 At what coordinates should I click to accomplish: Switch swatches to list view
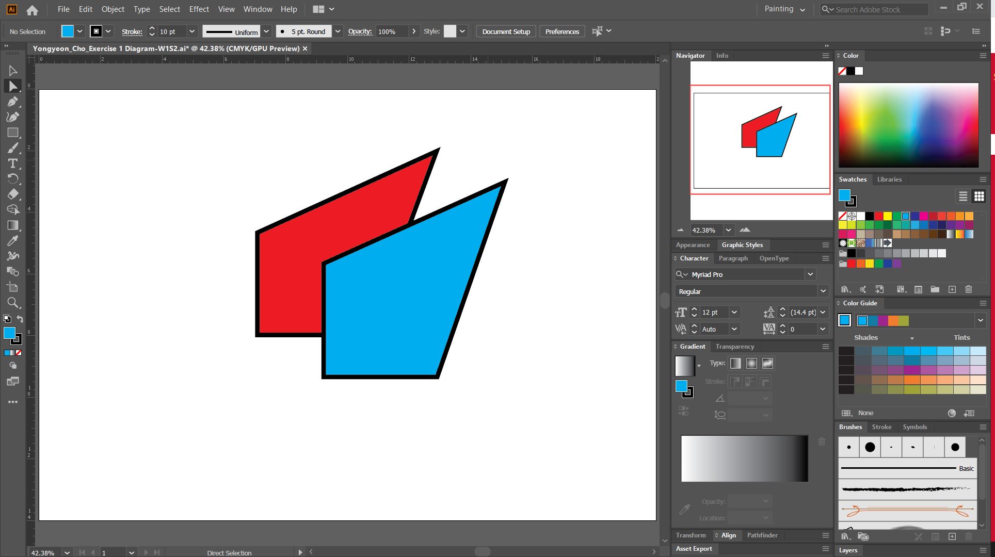[963, 196]
